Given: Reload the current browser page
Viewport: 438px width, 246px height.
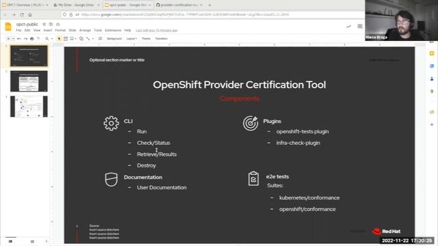Looking at the screenshot, I should tap(22, 14).
